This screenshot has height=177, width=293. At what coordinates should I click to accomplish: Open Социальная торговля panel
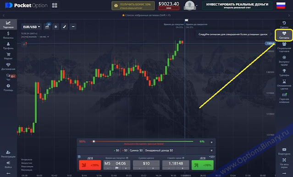point(284,47)
